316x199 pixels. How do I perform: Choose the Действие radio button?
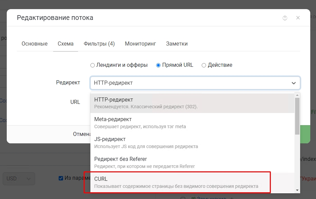click(204, 65)
